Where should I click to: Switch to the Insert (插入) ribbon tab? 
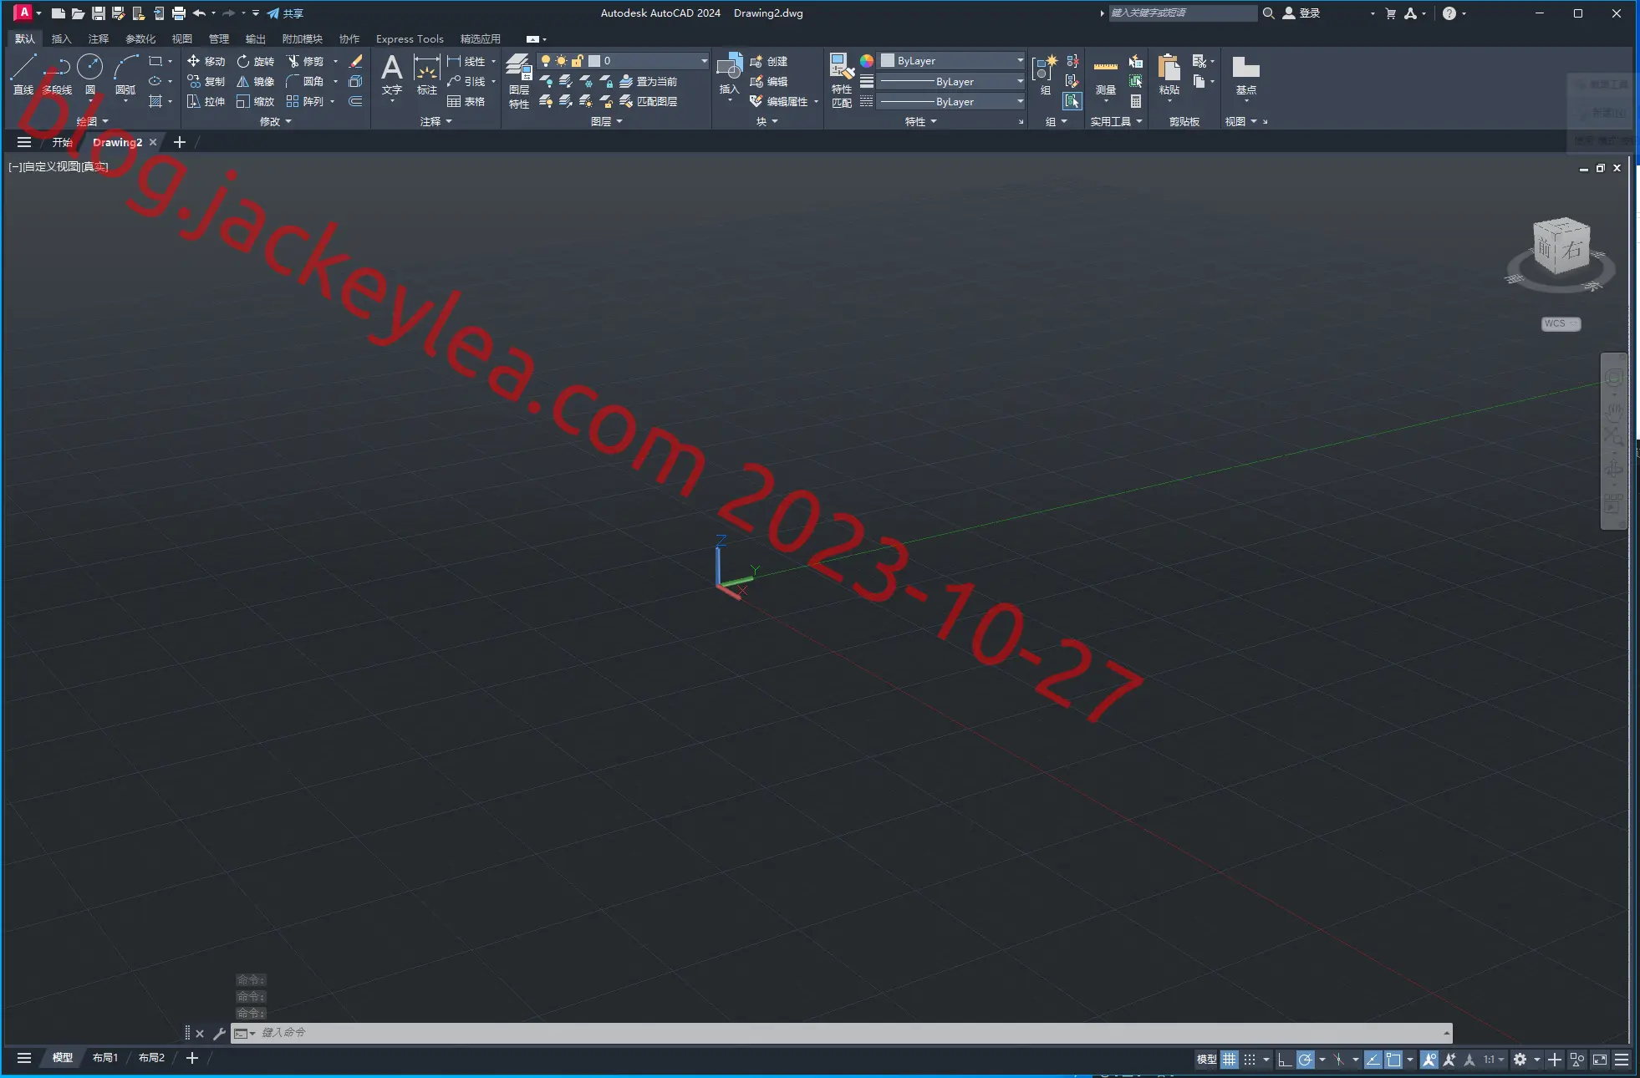click(61, 38)
